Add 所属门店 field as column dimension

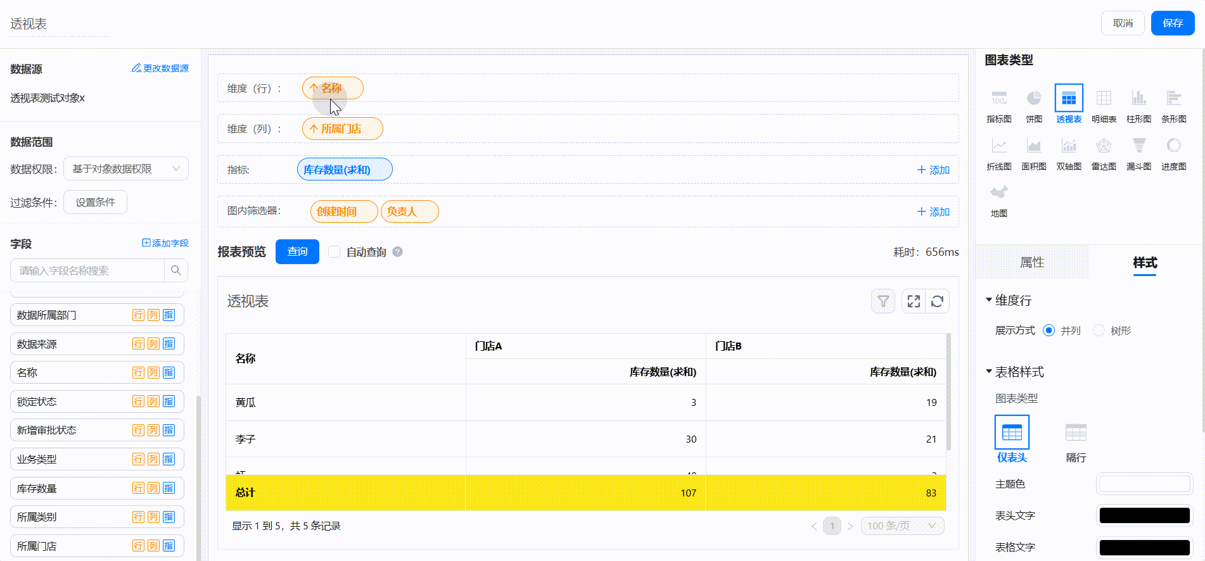(153, 546)
